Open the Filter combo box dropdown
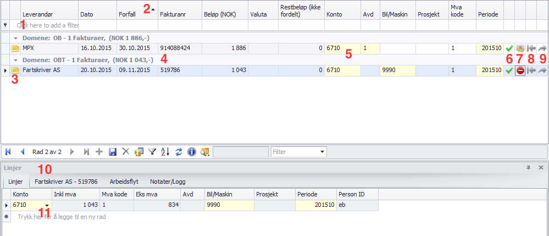 click(x=322, y=151)
